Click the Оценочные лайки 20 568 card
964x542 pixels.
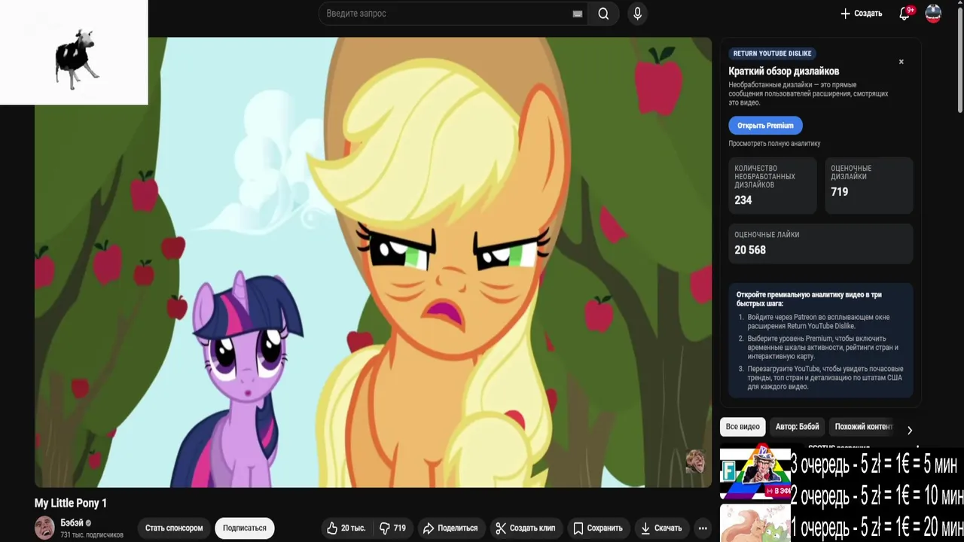[x=821, y=243]
